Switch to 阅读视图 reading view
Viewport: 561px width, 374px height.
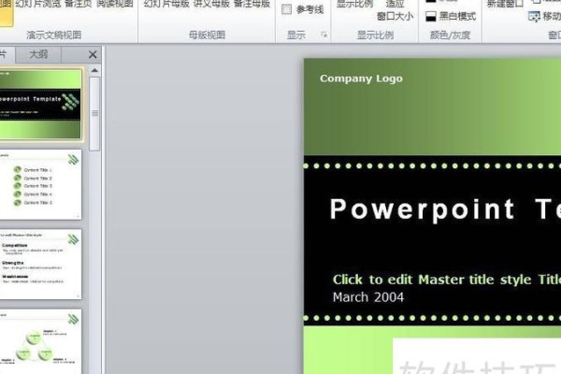coord(115,4)
